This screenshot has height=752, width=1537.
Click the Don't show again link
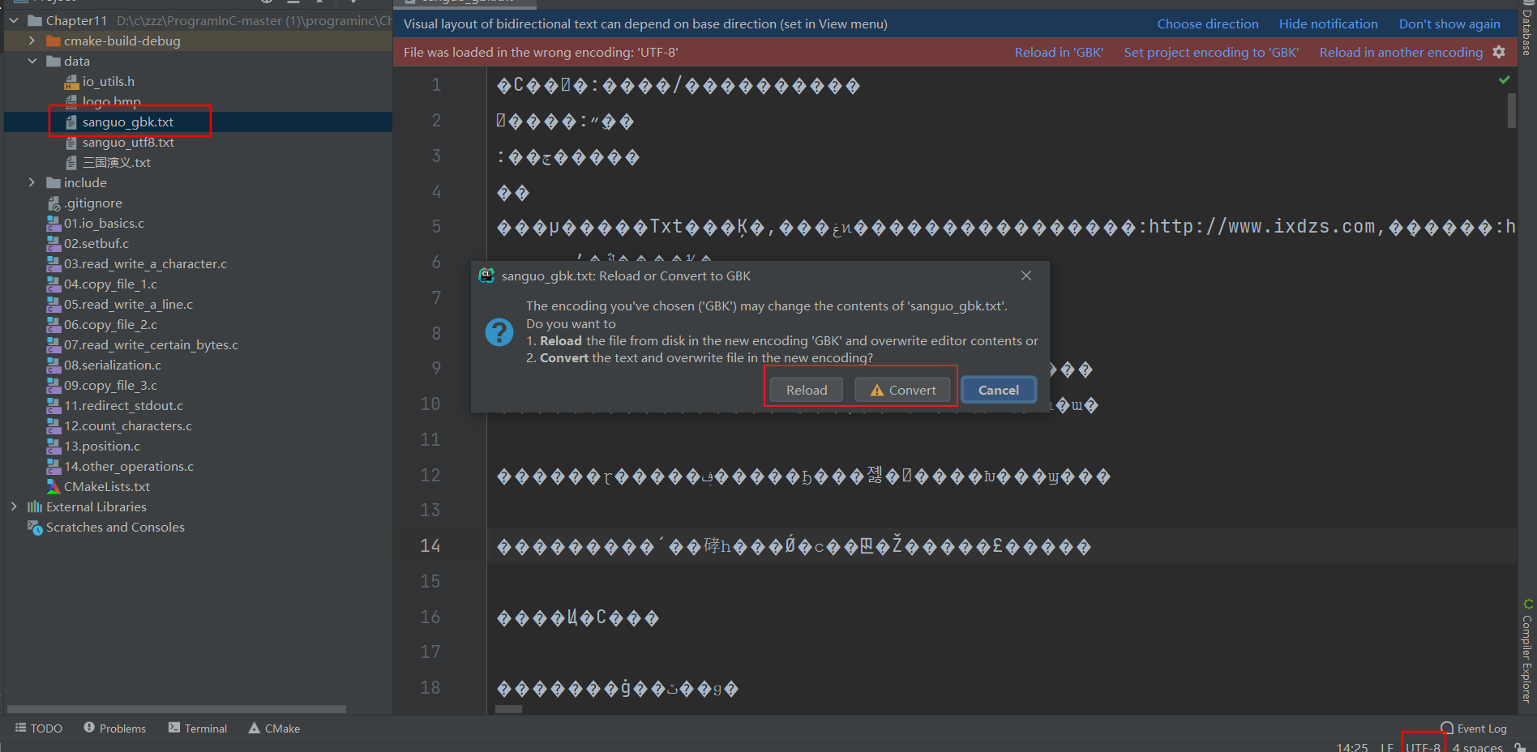click(1449, 24)
